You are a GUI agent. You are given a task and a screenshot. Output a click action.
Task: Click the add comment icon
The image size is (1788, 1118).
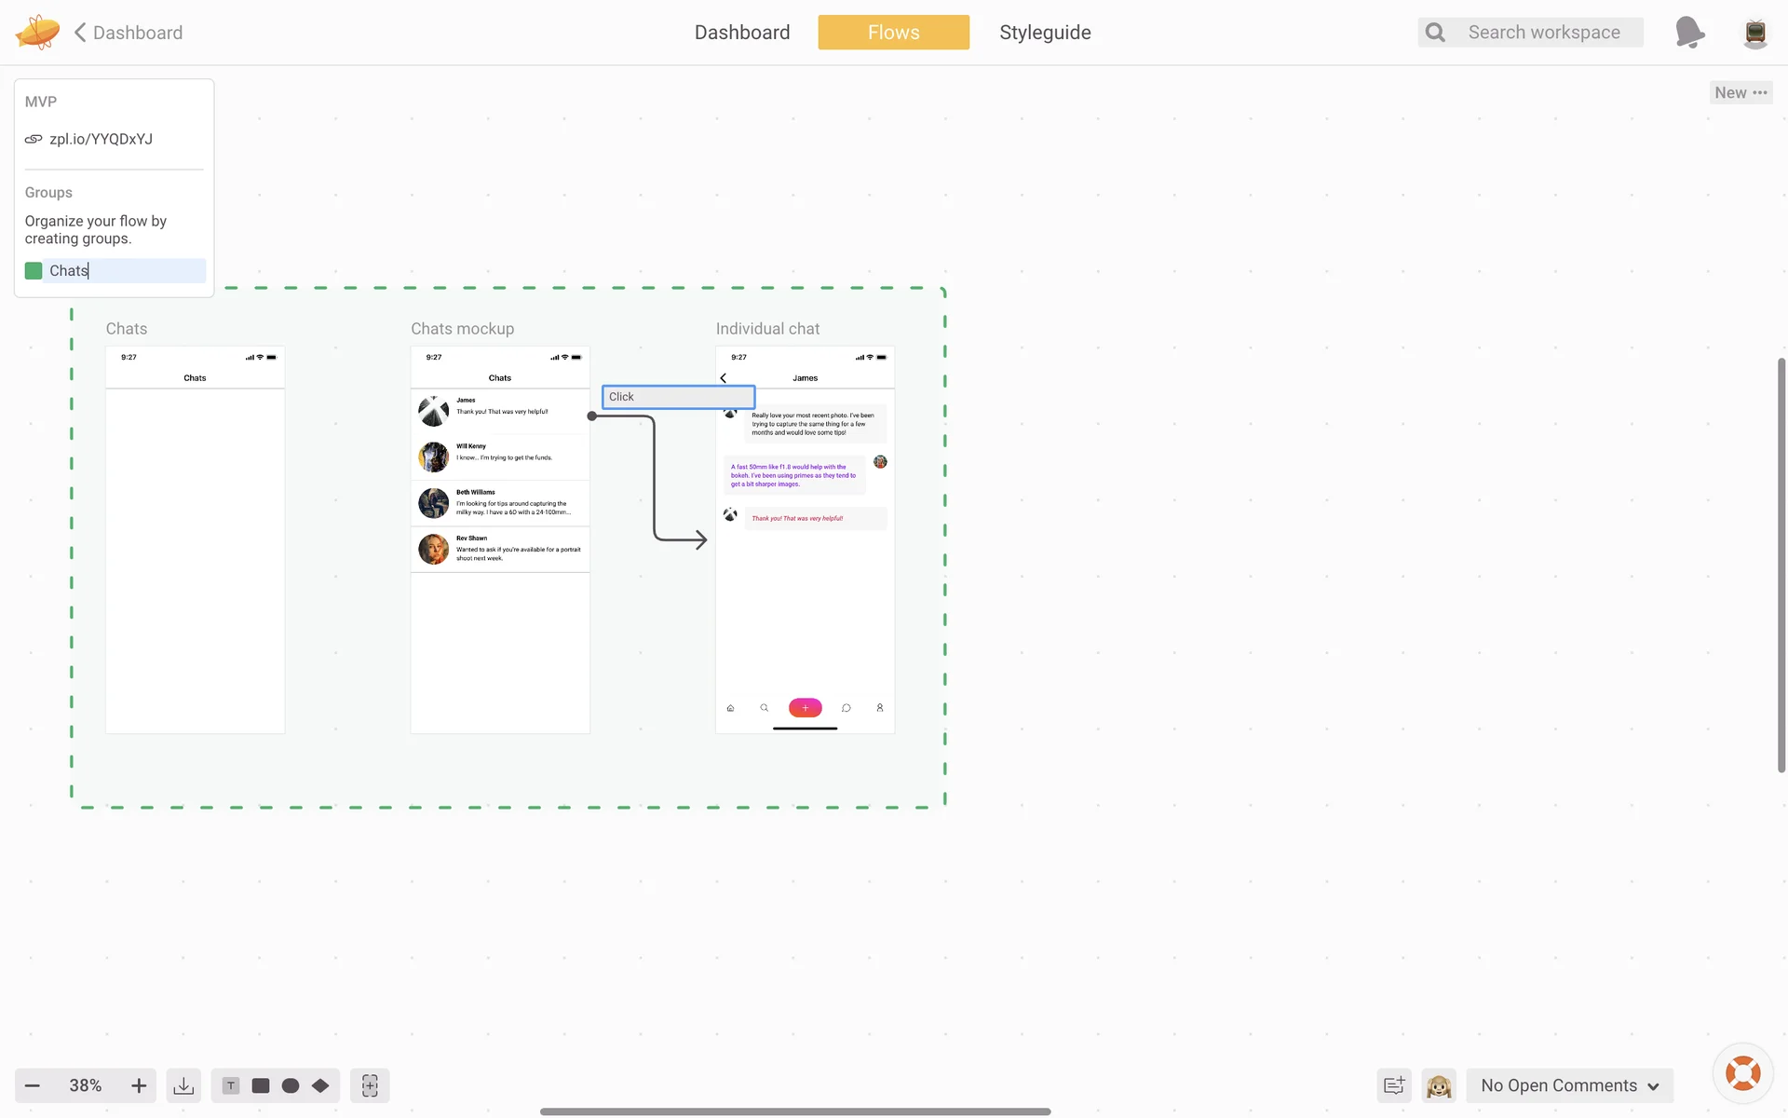coord(1394,1085)
